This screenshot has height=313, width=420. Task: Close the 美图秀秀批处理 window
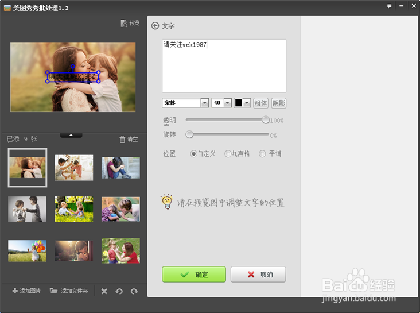pyautogui.click(x=414, y=6)
